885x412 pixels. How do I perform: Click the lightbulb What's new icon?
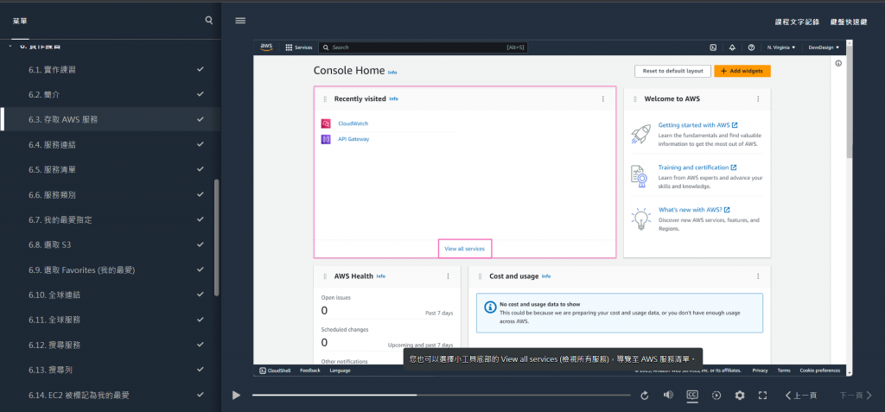(640, 219)
